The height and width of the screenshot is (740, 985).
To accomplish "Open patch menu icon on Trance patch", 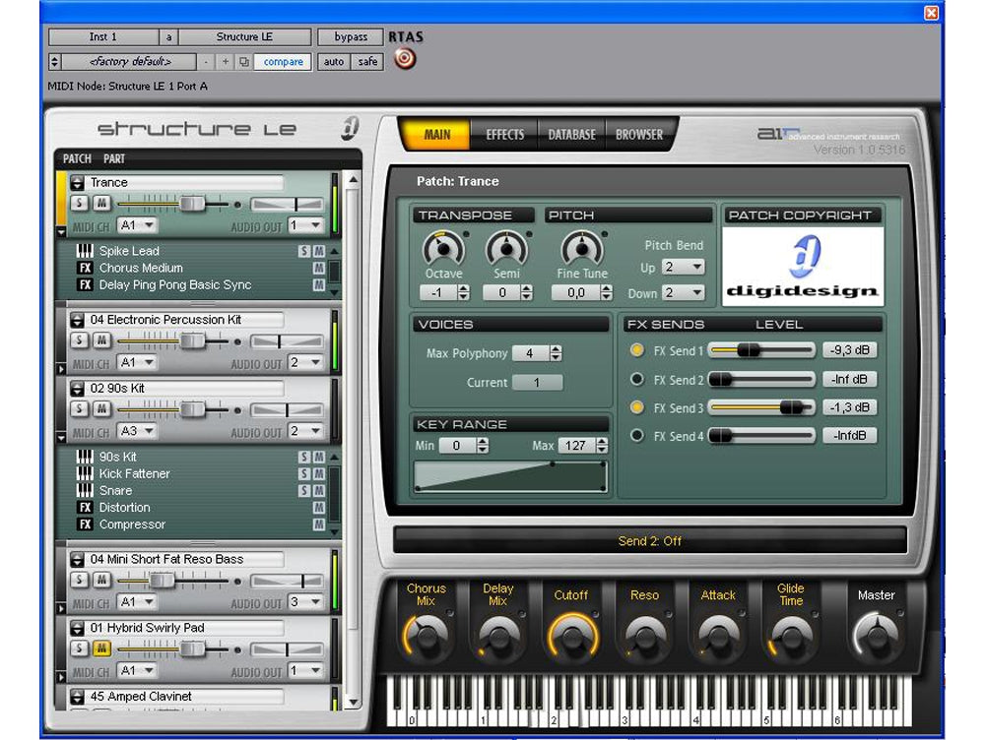I will tap(77, 183).
